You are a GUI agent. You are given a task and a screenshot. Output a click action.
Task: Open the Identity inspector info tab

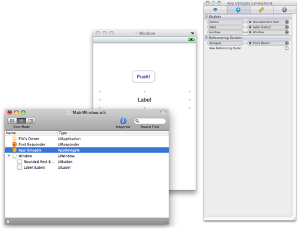[x=284, y=10]
